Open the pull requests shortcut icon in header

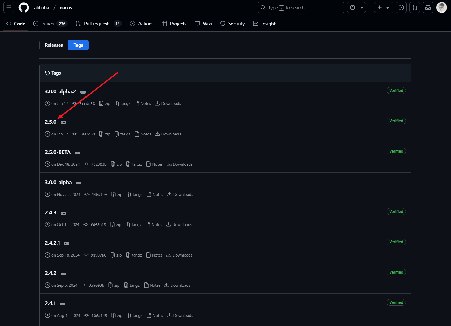(415, 8)
